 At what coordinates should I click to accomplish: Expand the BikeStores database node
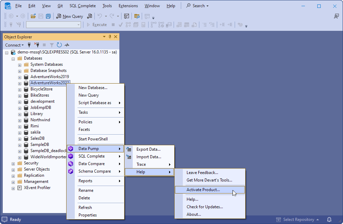click(x=20, y=96)
